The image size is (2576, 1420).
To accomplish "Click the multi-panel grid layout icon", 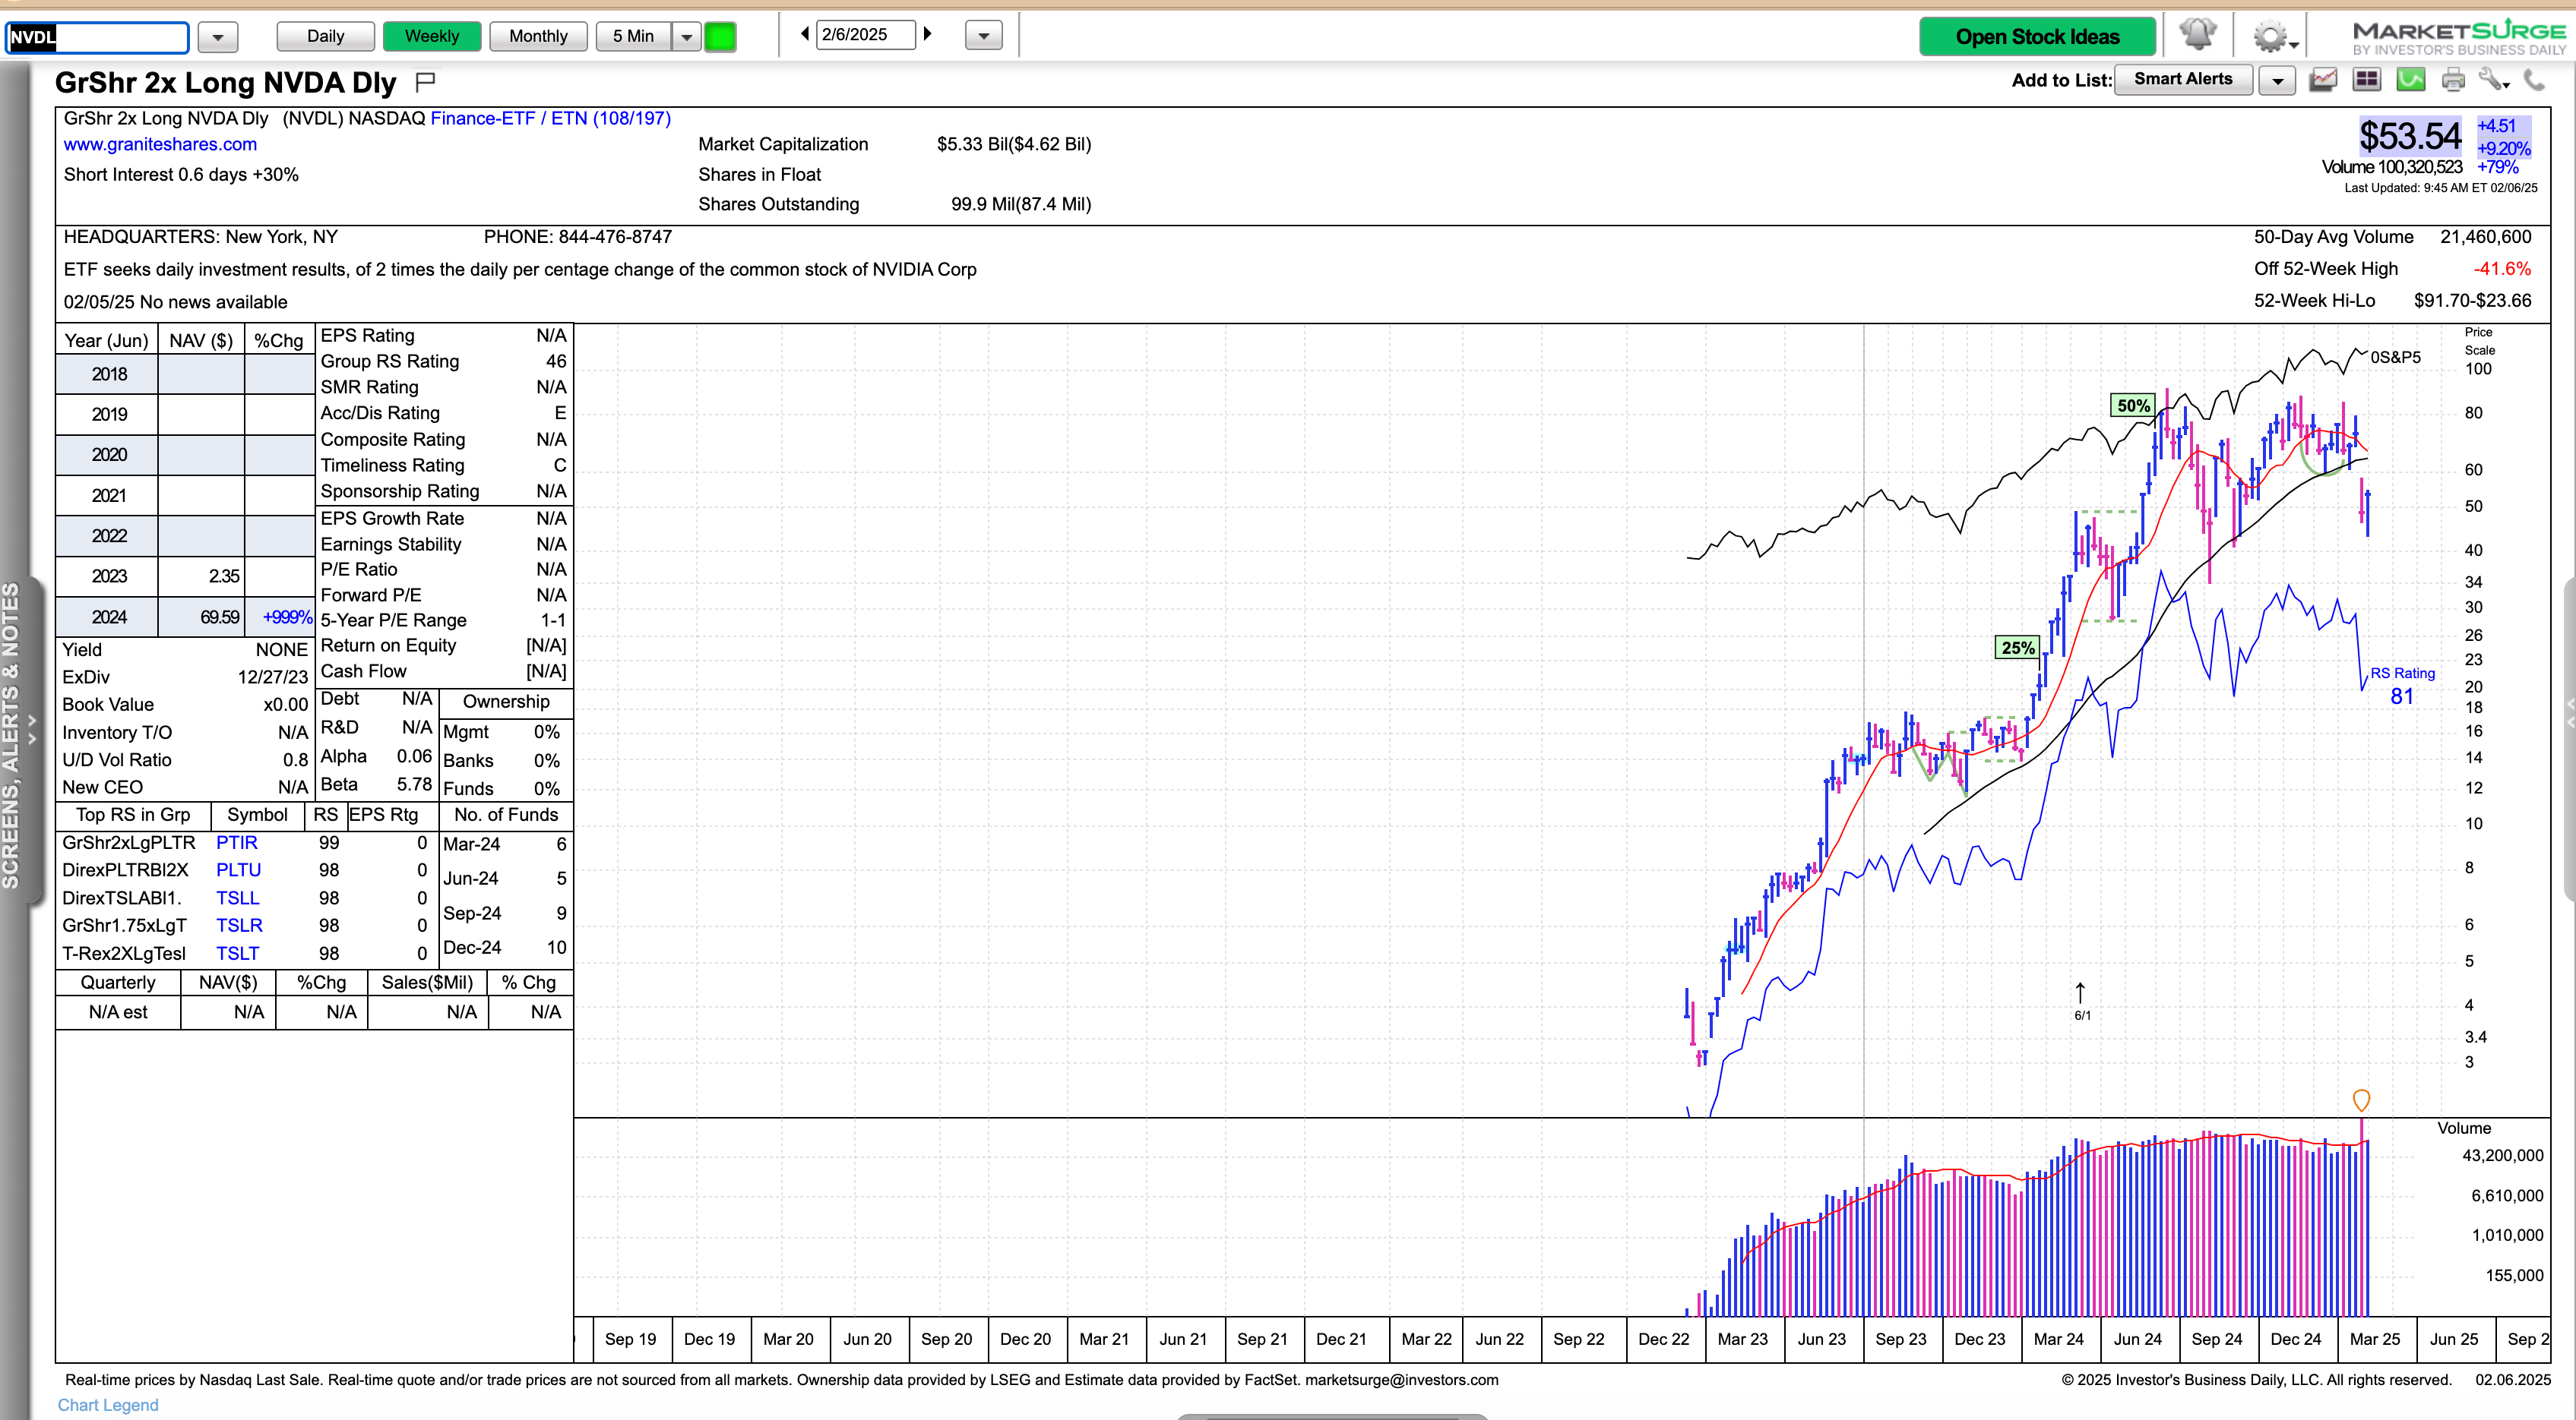I will (2367, 80).
